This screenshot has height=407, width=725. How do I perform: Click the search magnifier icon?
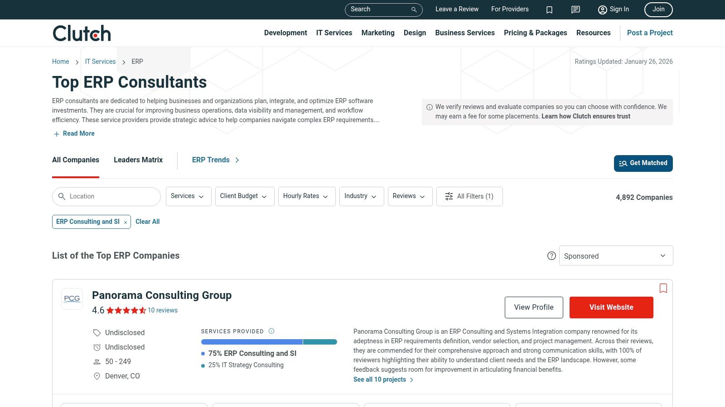coord(413,9)
